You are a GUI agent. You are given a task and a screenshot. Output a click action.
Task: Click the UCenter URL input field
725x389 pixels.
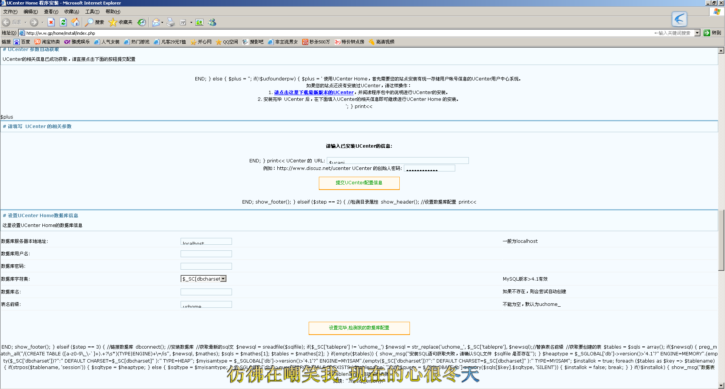[398, 161]
